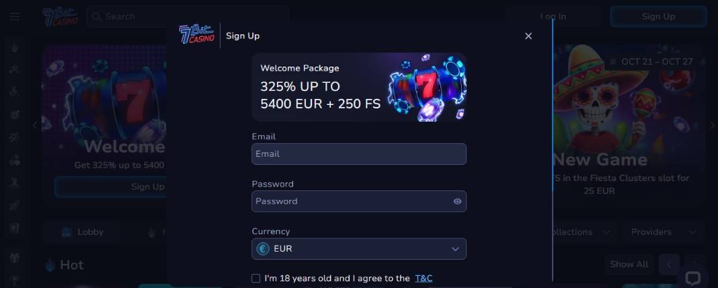Go to next banner slide arrow
The width and height of the screenshot is (718, 288).
pyautogui.click(x=713, y=125)
